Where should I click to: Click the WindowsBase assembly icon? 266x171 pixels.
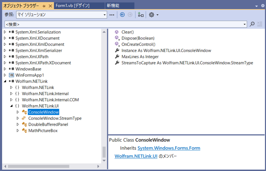click(12, 69)
